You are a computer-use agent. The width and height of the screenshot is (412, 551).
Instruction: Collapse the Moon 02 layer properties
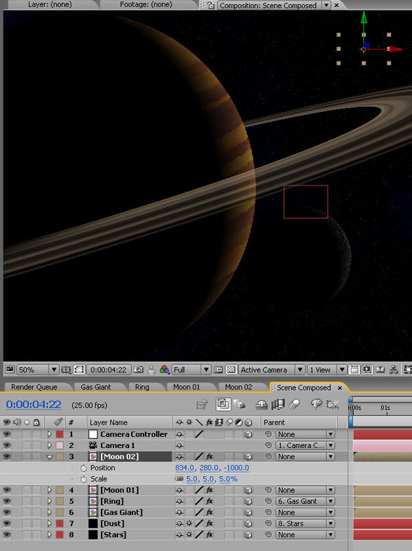(49, 456)
